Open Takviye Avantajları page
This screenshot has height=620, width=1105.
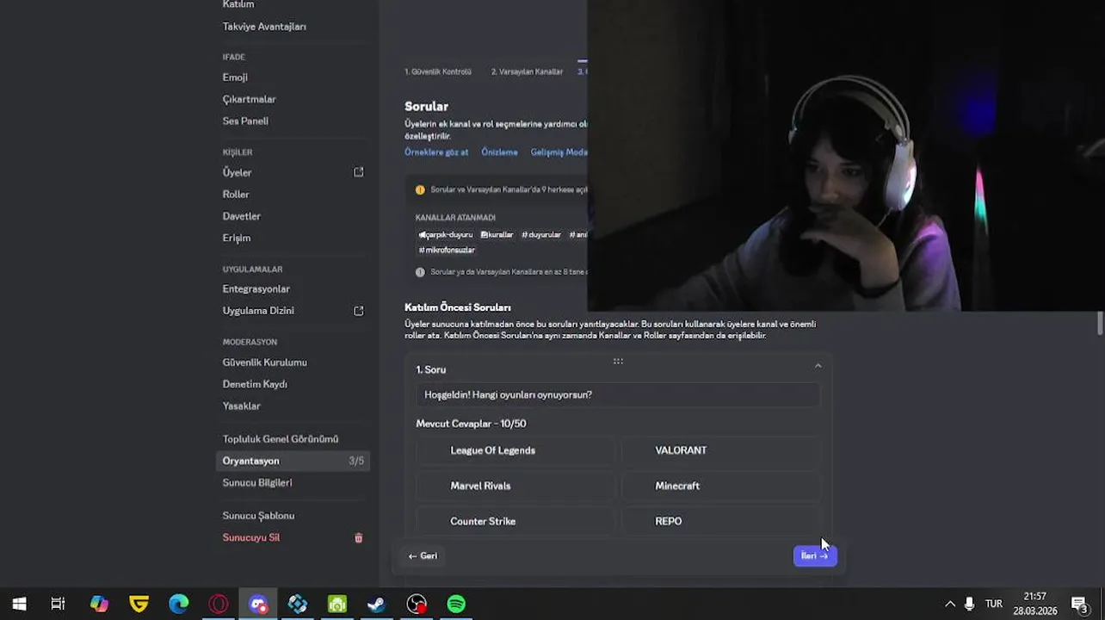(264, 27)
